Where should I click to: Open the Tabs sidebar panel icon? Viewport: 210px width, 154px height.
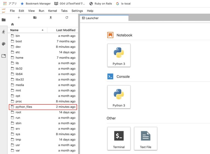pos(4,56)
